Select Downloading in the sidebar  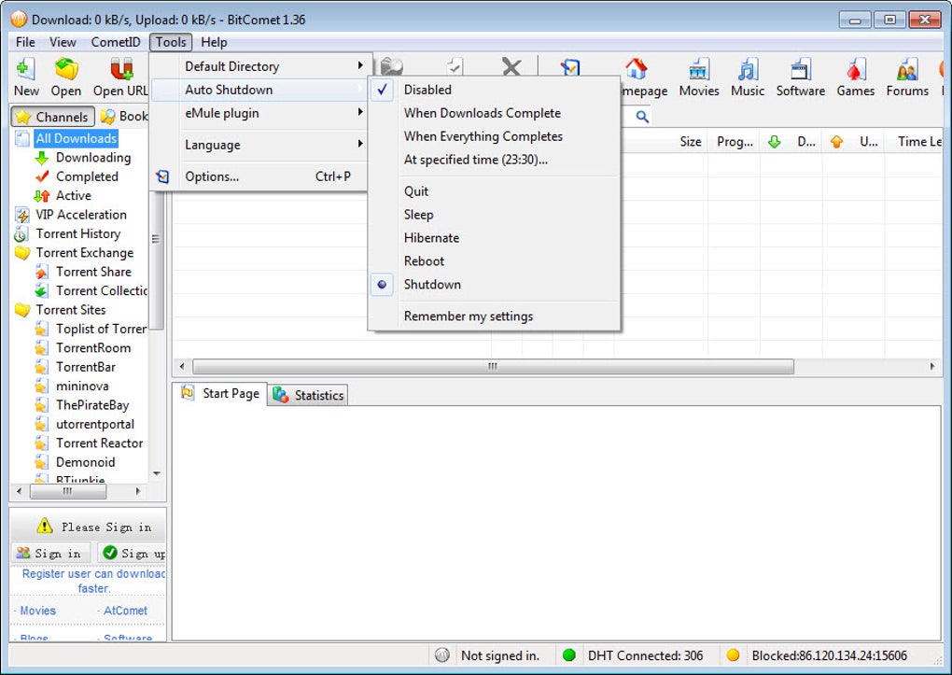(x=93, y=158)
